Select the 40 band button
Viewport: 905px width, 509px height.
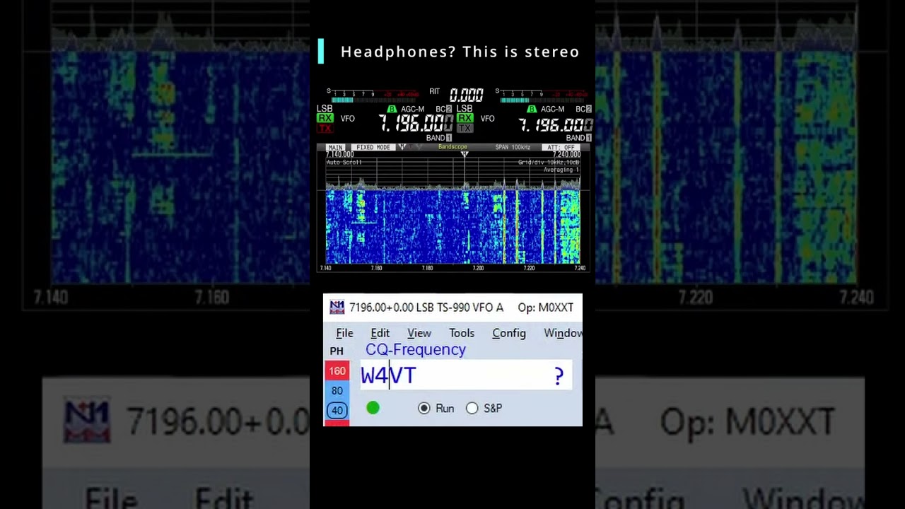[337, 410]
